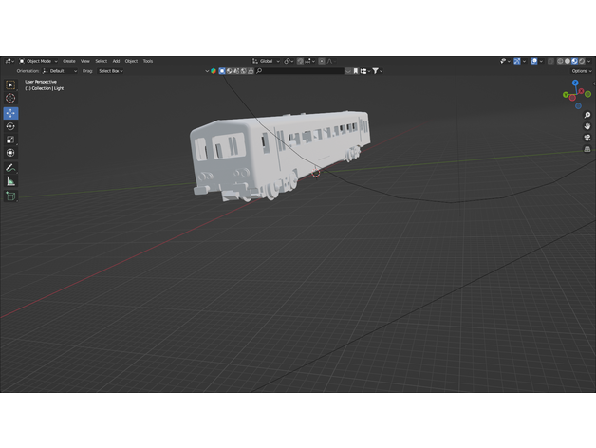Viewport: 596px width, 448px height.
Task: Expand the Select Box drag dropdown
Action: [109, 71]
